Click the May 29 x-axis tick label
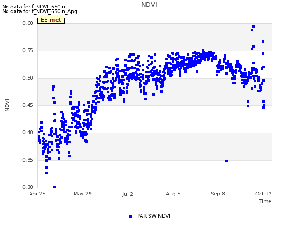 pos(82,194)
